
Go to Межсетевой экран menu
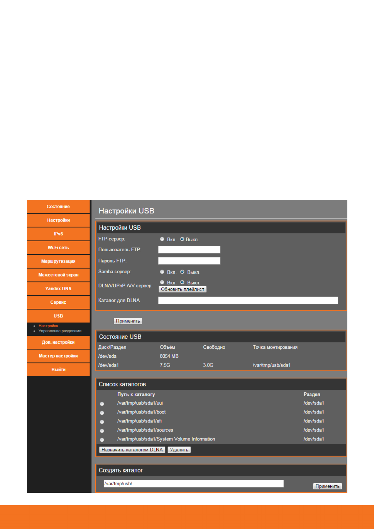click(58, 275)
